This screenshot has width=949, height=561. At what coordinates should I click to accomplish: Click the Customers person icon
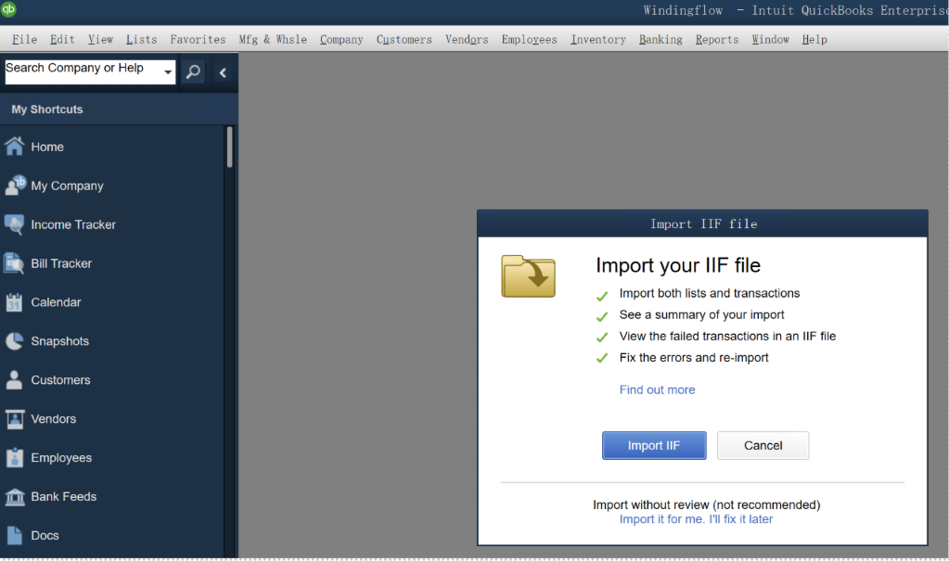click(x=14, y=379)
